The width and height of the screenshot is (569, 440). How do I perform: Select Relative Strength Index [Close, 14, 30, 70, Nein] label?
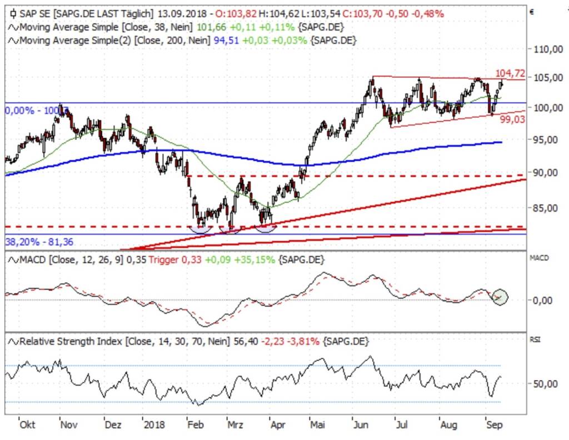125,342
